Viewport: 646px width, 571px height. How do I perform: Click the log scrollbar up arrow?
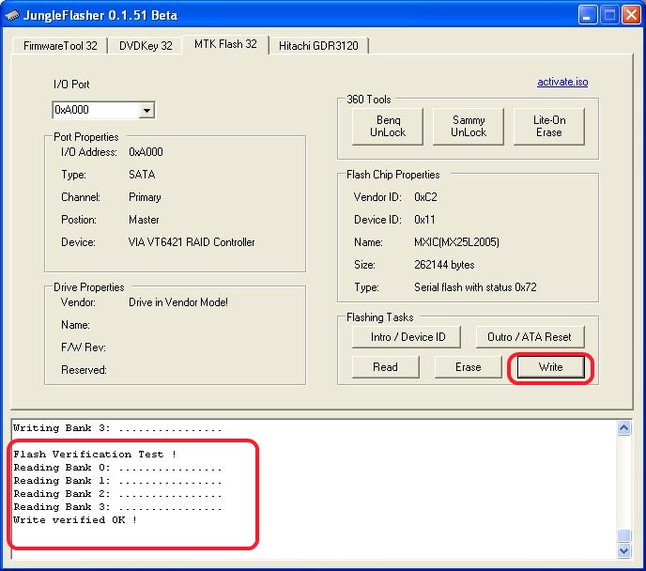[x=623, y=428]
